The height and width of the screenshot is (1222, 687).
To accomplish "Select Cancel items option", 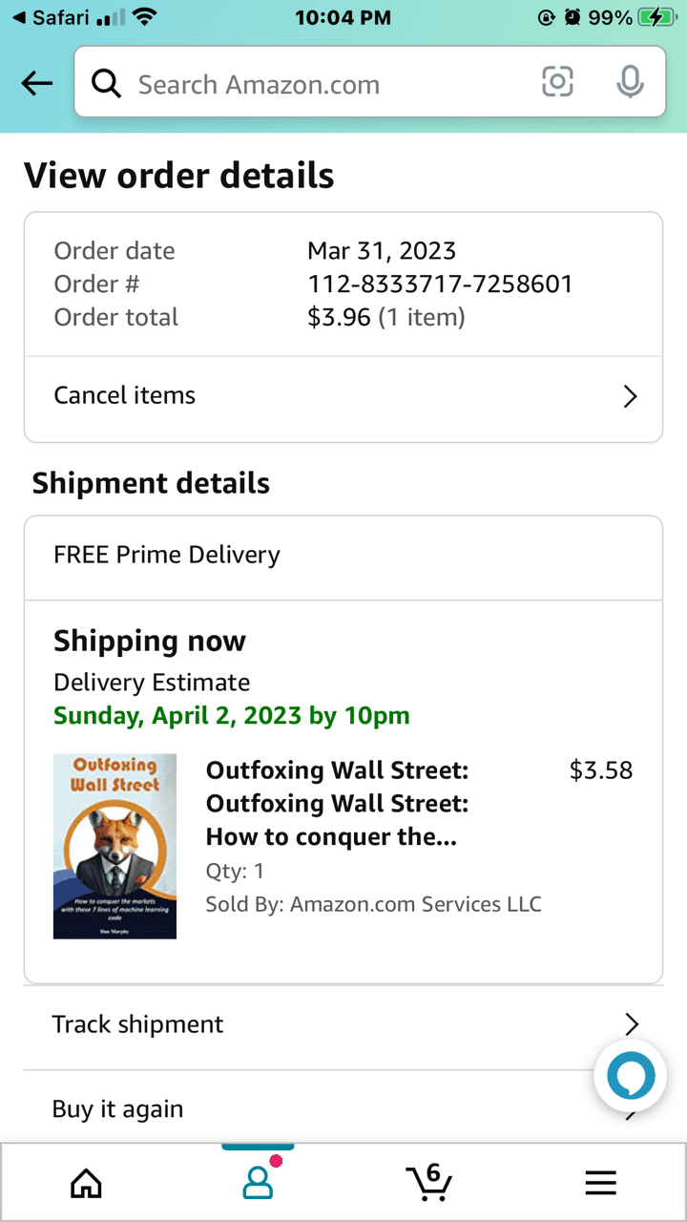I will (124, 395).
